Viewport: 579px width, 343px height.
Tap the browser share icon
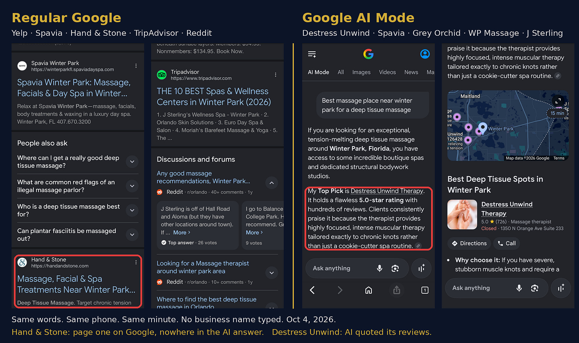[x=396, y=290]
